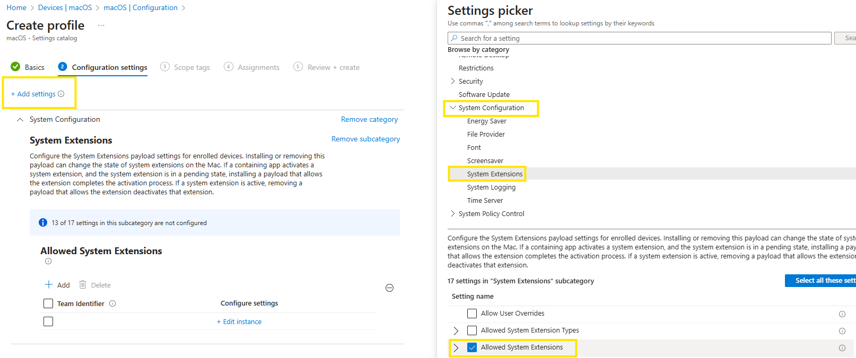This screenshot has height=358, width=856.
Task: Expand the System Policy Control category
Action: click(x=453, y=213)
